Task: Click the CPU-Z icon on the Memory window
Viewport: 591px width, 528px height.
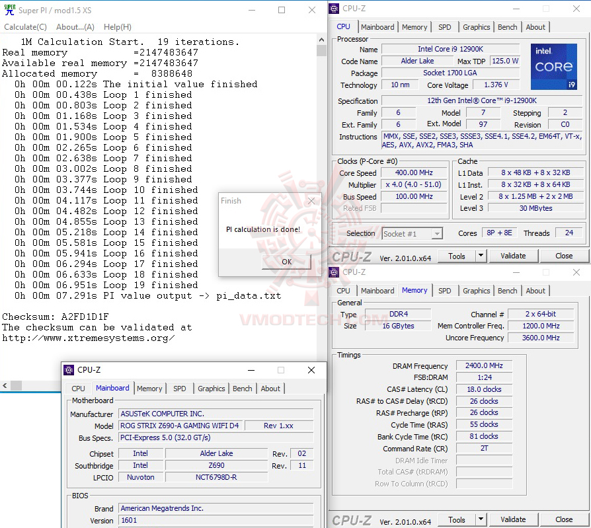Action: tap(334, 272)
